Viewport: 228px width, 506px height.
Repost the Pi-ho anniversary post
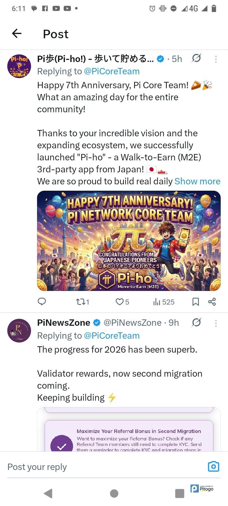(x=81, y=302)
